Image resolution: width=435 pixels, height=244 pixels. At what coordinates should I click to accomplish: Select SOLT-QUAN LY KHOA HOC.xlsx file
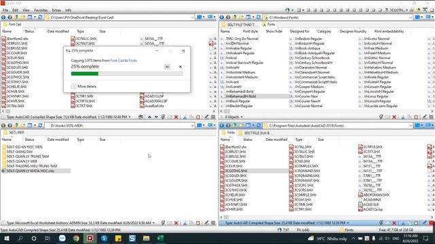[36, 171]
